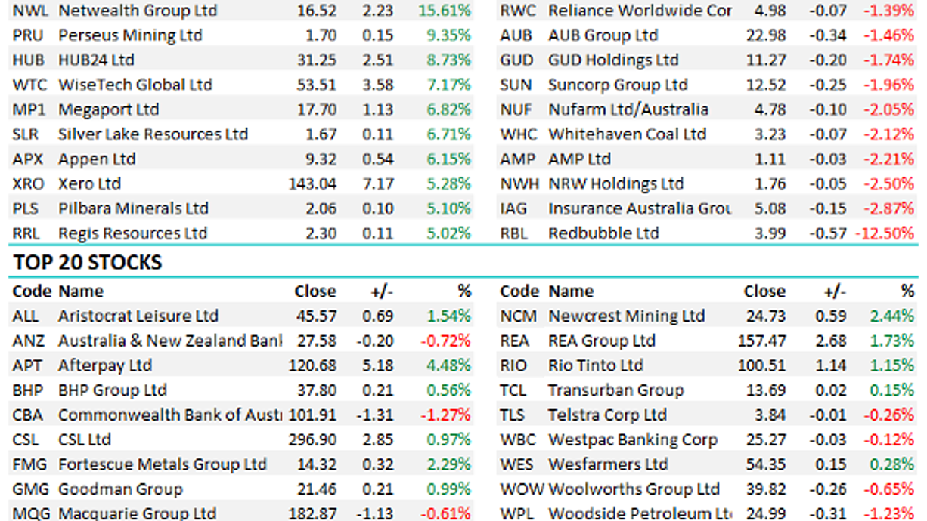The height and width of the screenshot is (521, 927).
Task: Select REA close price 157.47
Action: click(x=762, y=341)
